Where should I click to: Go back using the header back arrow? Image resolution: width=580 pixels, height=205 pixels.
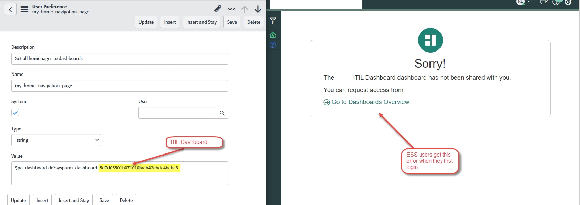(10, 9)
